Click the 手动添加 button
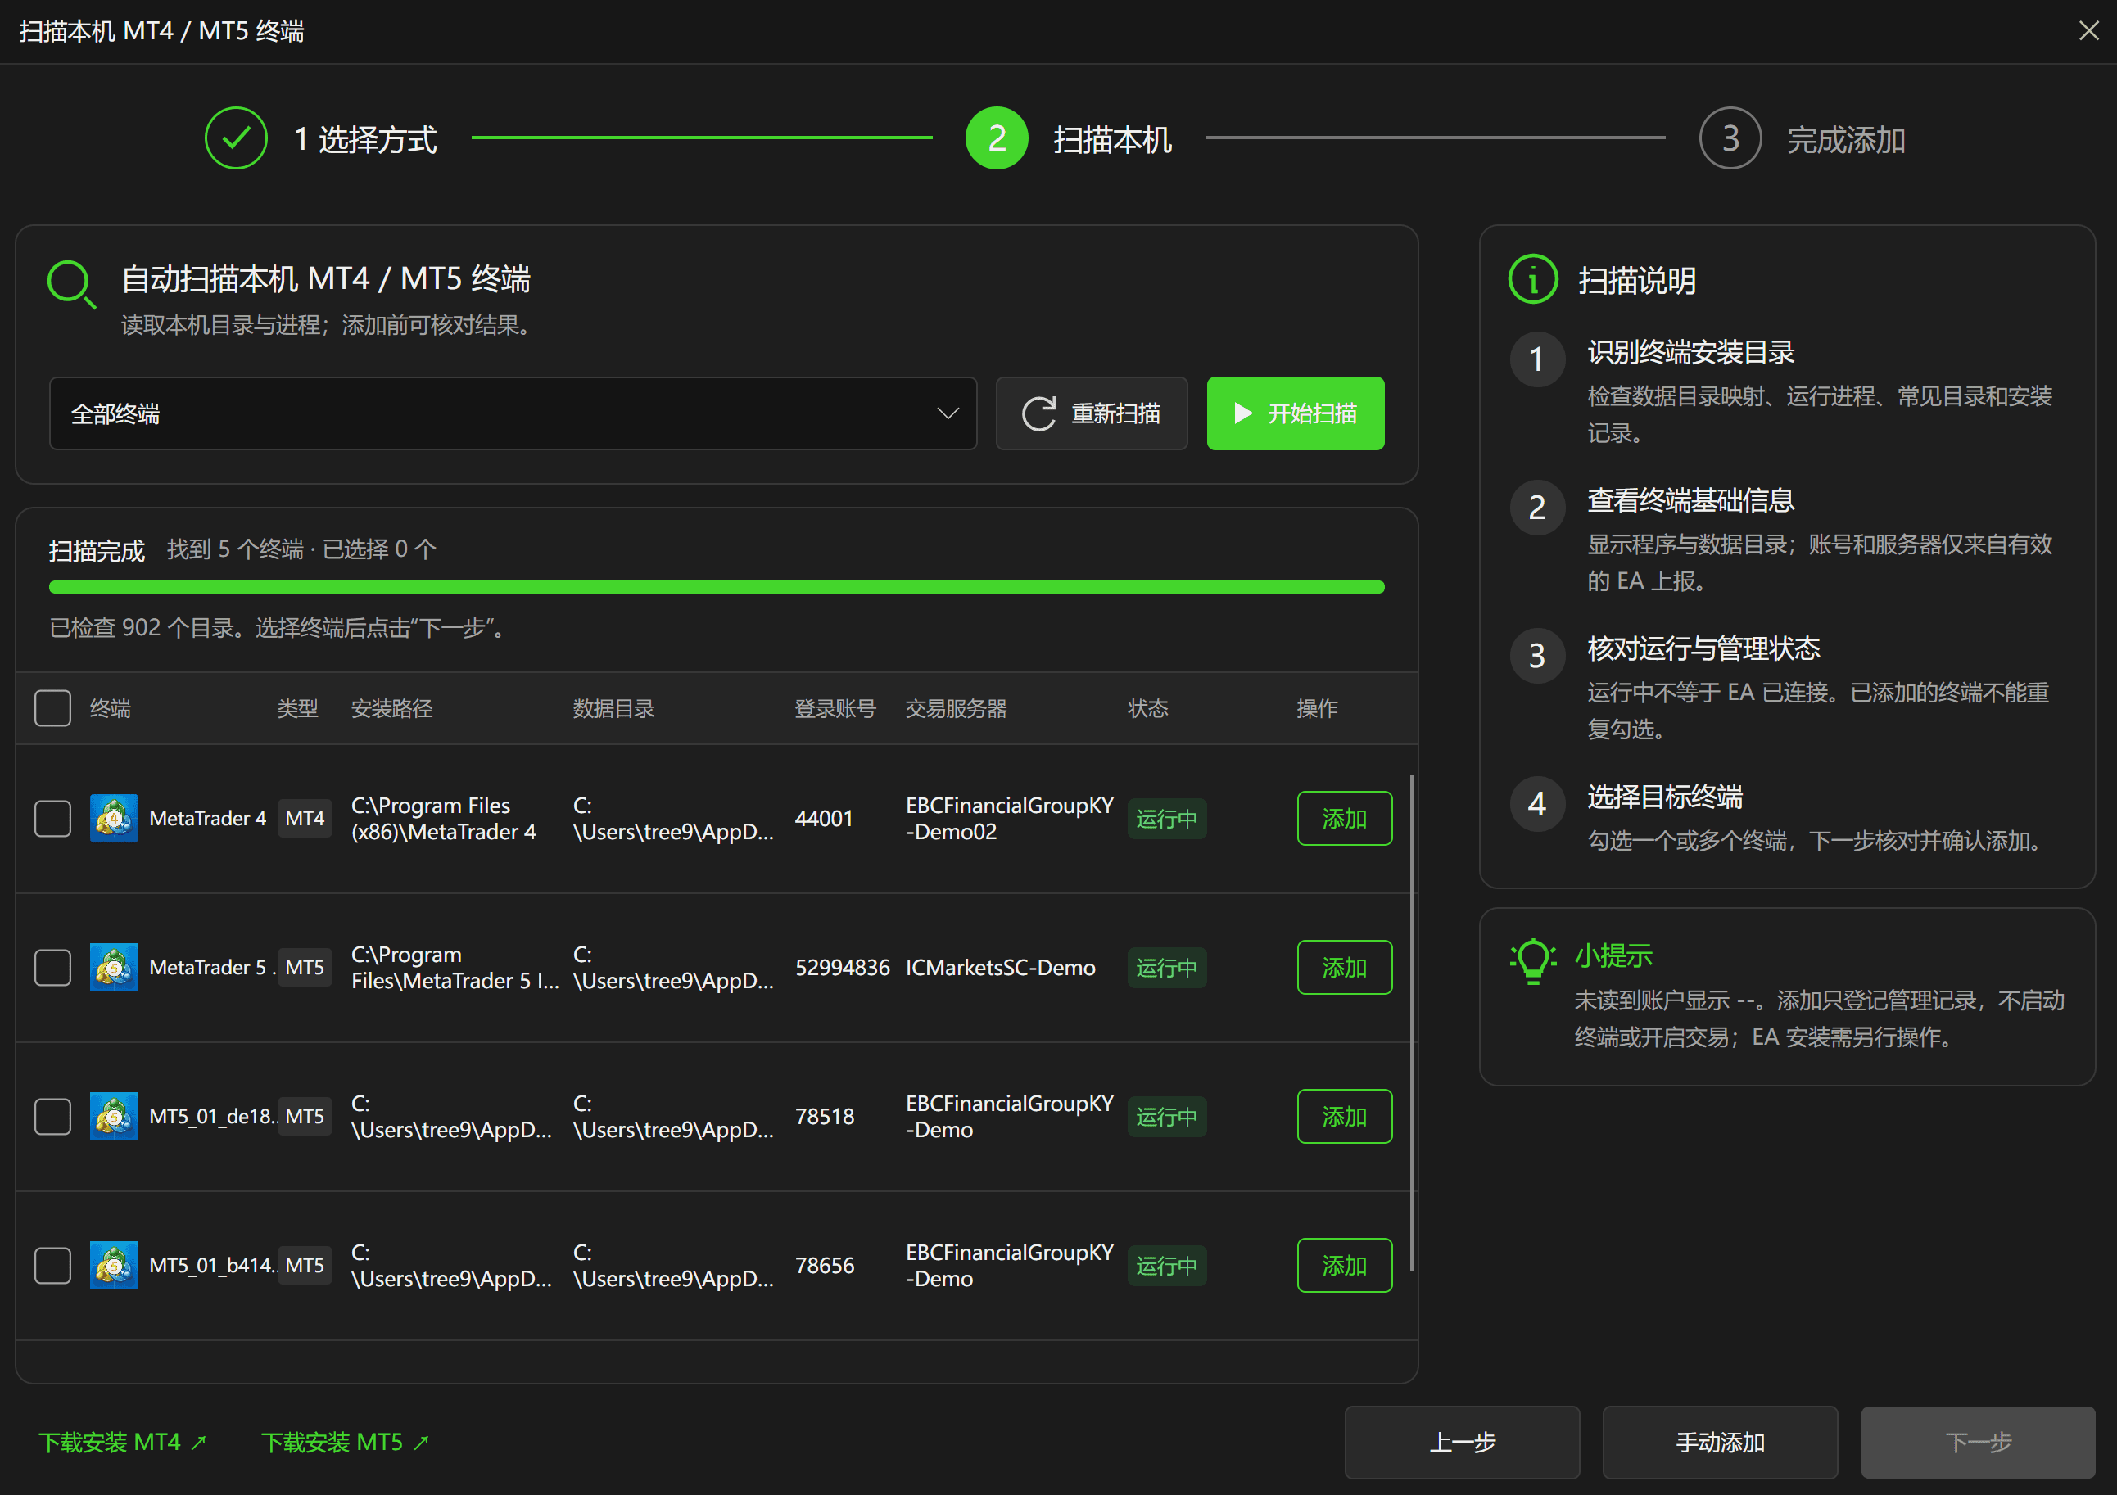Screen dimensions: 2117x1495 1721,1443
